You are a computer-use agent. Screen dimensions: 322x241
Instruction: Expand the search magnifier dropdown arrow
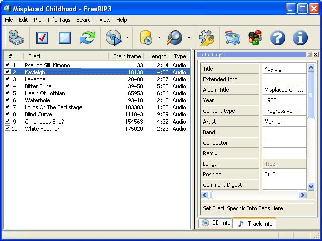(189, 38)
